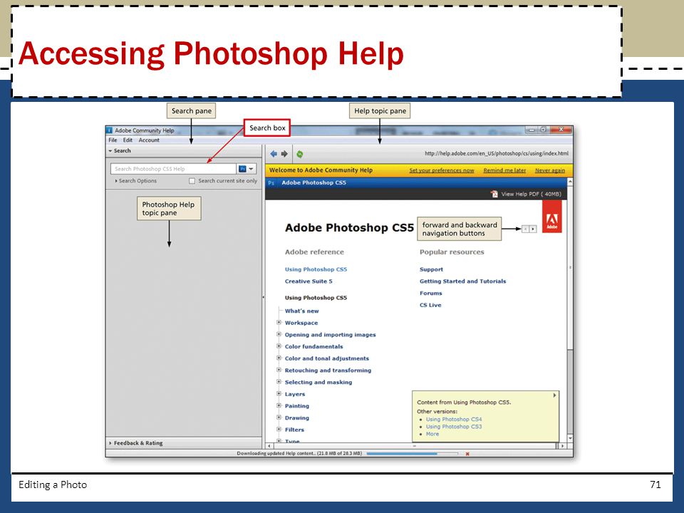Expand the Color fundamentals topic node
The width and height of the screenshot is (684, 513).
pyautogui.click(x=279, y=346)
